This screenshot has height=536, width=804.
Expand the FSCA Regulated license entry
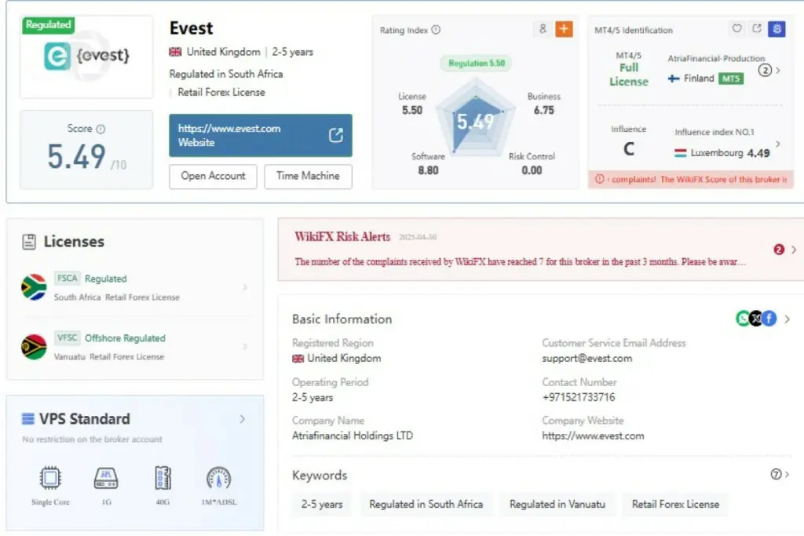pyautogui.click(x=245, y=287)
